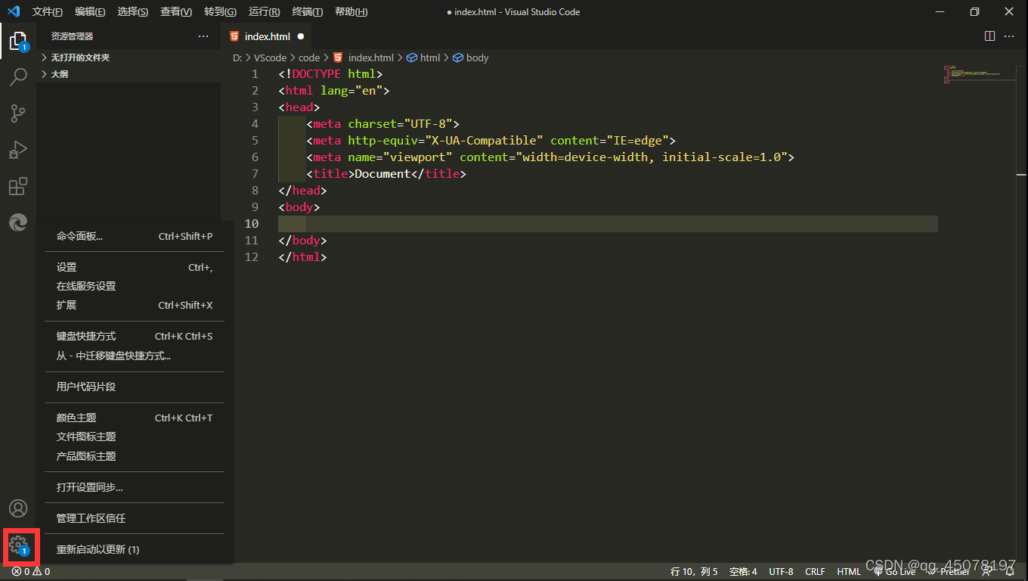1028x581 pixels.
Task: Open editor More Actions ellipsis
Action: (x=1009, y=36)
